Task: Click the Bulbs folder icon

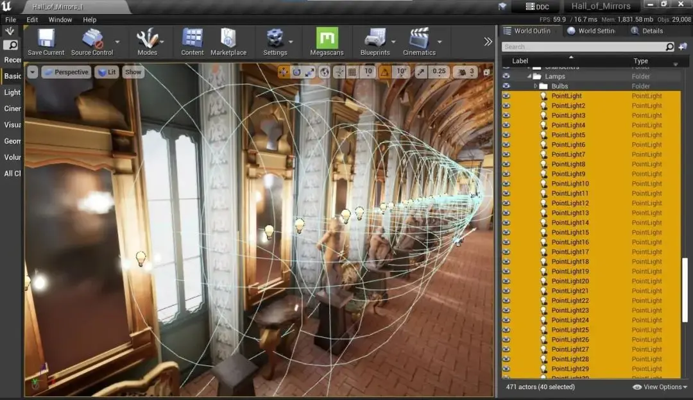Action: click(x=543, y=86)
